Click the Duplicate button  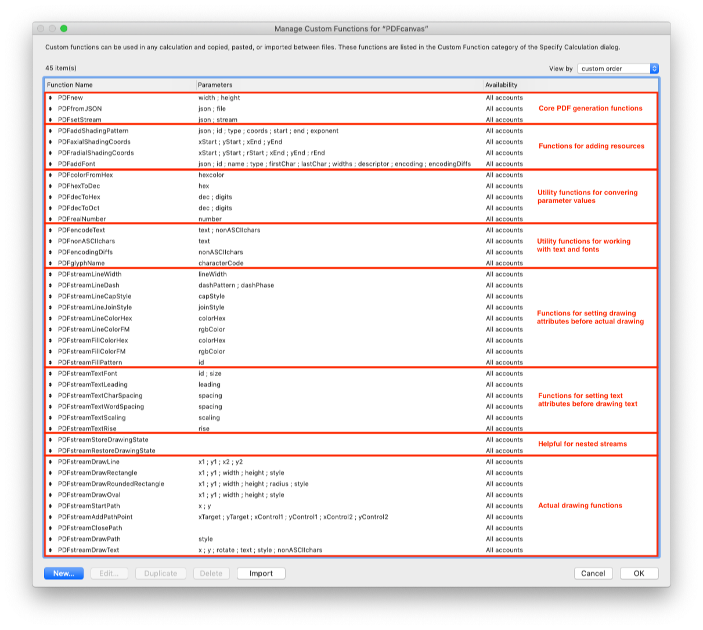click(161, 573)
